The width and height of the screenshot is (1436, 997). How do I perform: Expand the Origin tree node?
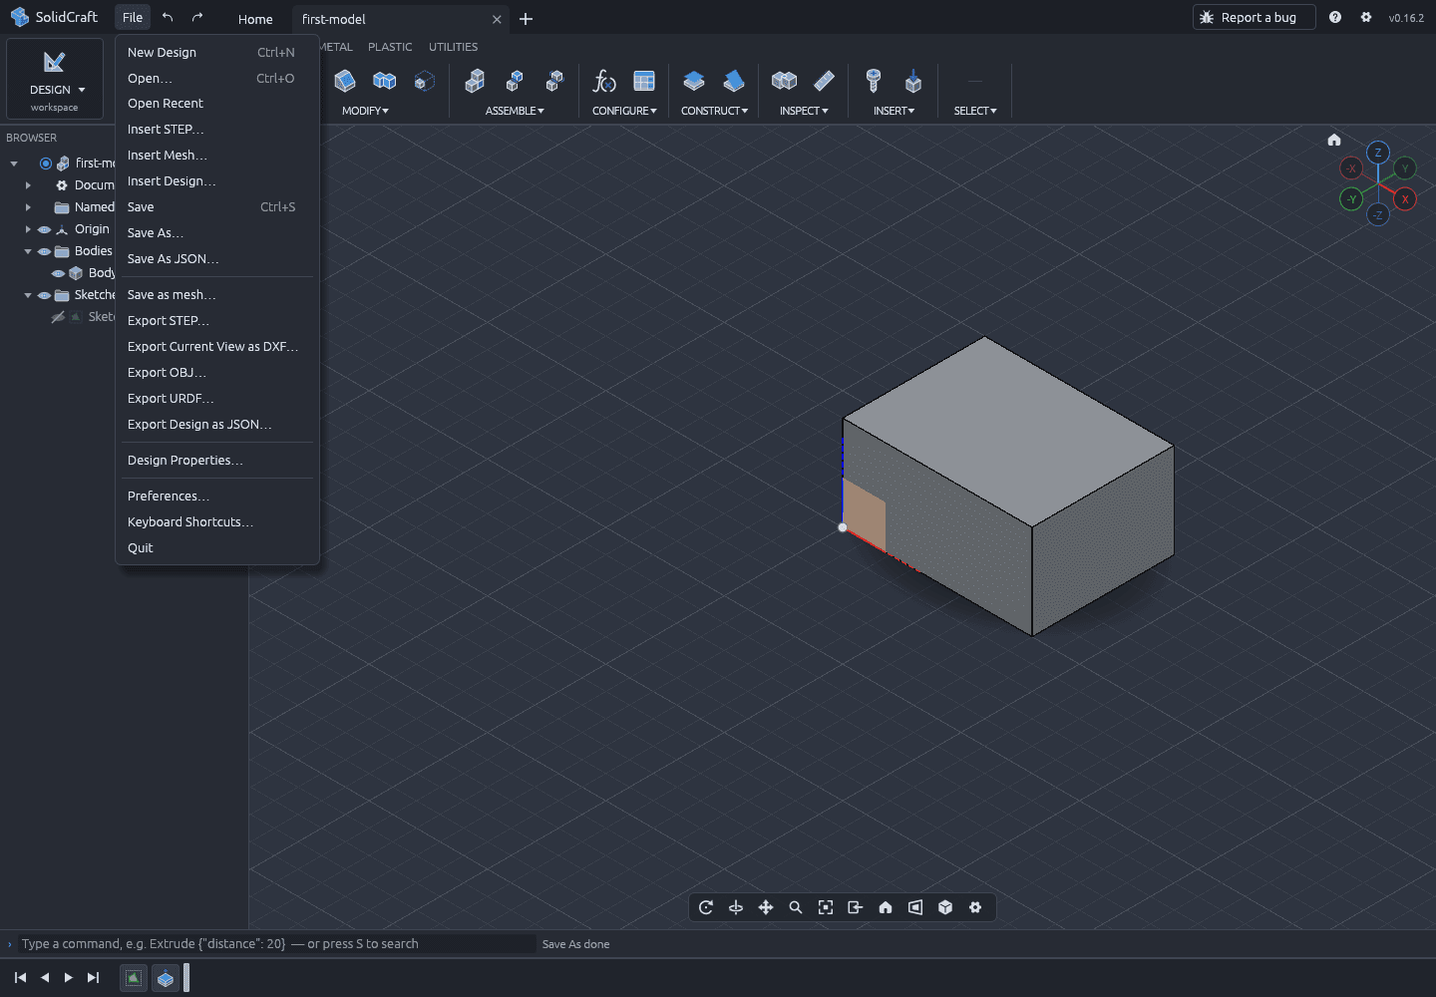point(28,229)
